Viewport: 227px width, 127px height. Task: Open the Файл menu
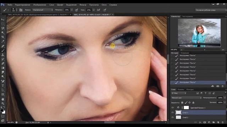(10, 5)
